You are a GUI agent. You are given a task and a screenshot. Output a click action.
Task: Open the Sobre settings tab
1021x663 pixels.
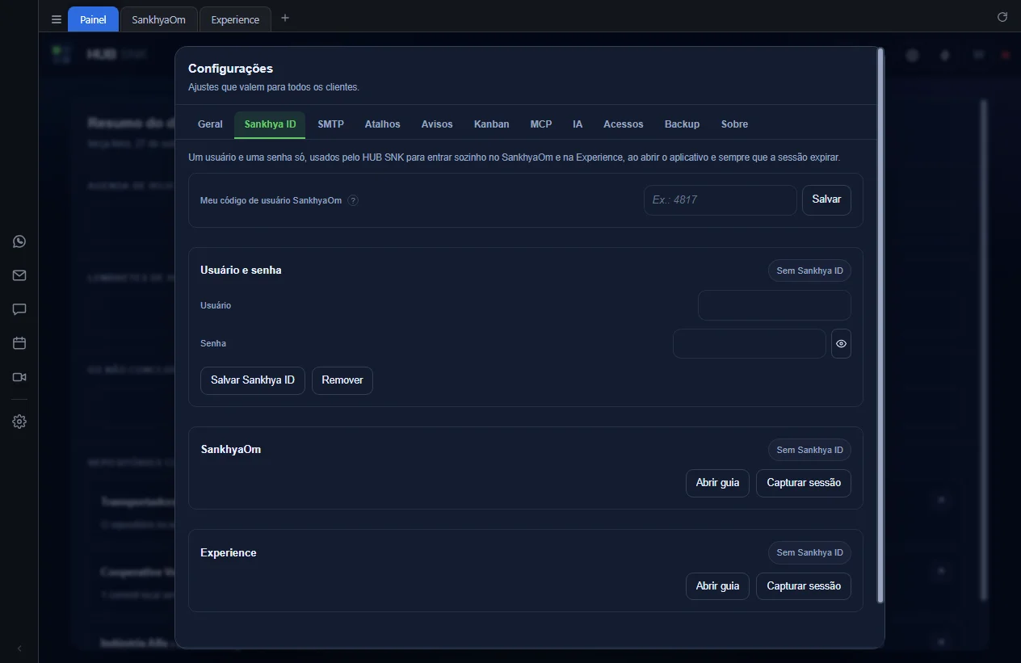click(734, 124)
